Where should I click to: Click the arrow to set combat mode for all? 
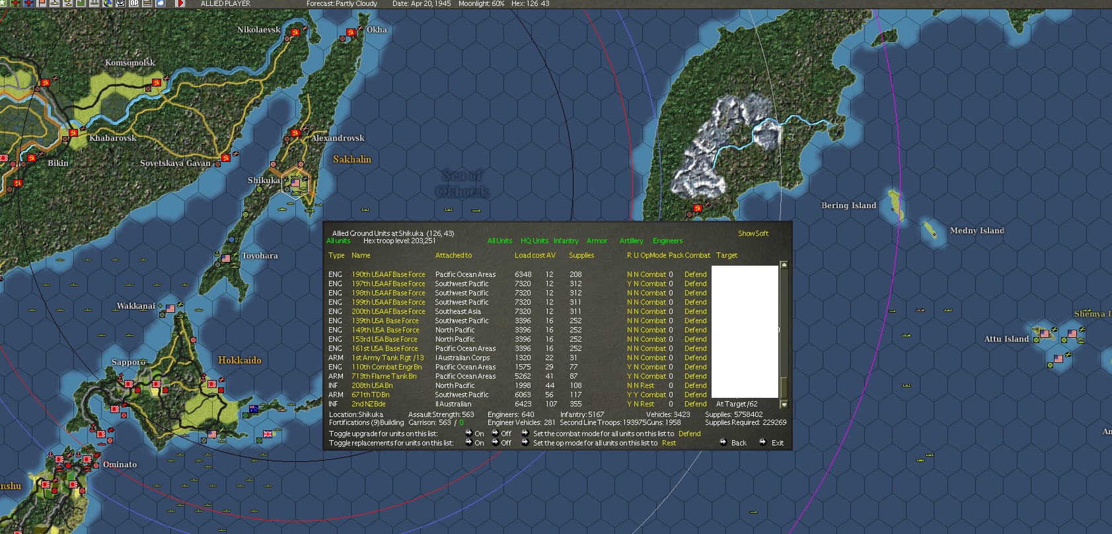525,434
